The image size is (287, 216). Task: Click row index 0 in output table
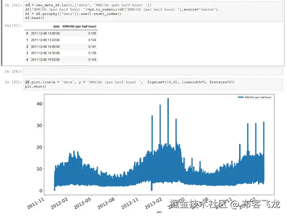click(x=27, y=34)
